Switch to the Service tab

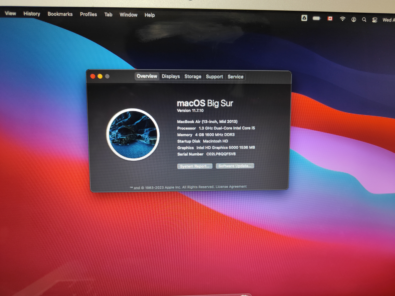[x=236, y=77]
